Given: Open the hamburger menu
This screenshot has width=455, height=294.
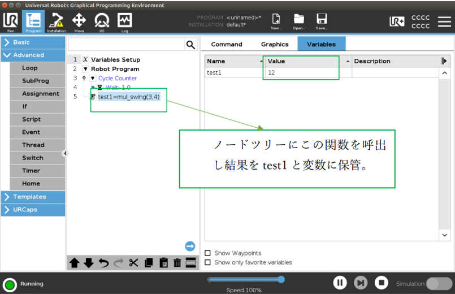Looking at the screenshot, I should coord(444,21).
